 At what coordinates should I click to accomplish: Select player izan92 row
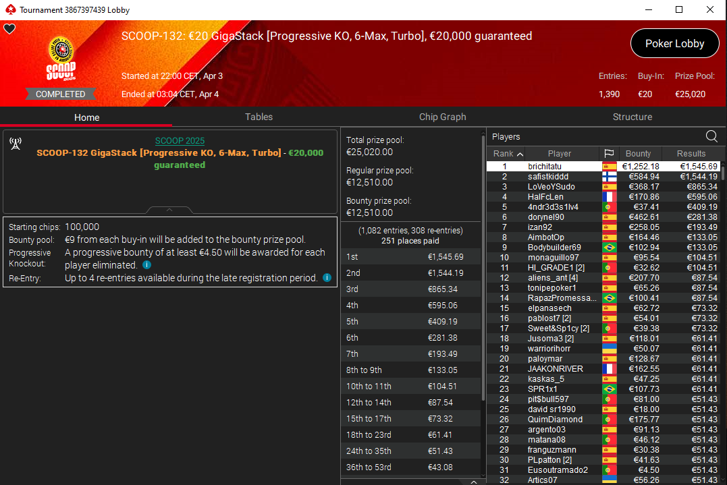(603, 227)
